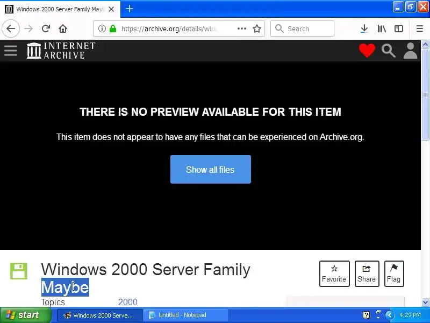Open the Windows Start menu
Screen dimensions: 430x323
[x=25, y=315]
